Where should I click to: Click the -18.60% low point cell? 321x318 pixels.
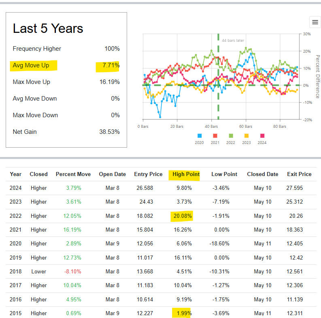pos(219,243)
